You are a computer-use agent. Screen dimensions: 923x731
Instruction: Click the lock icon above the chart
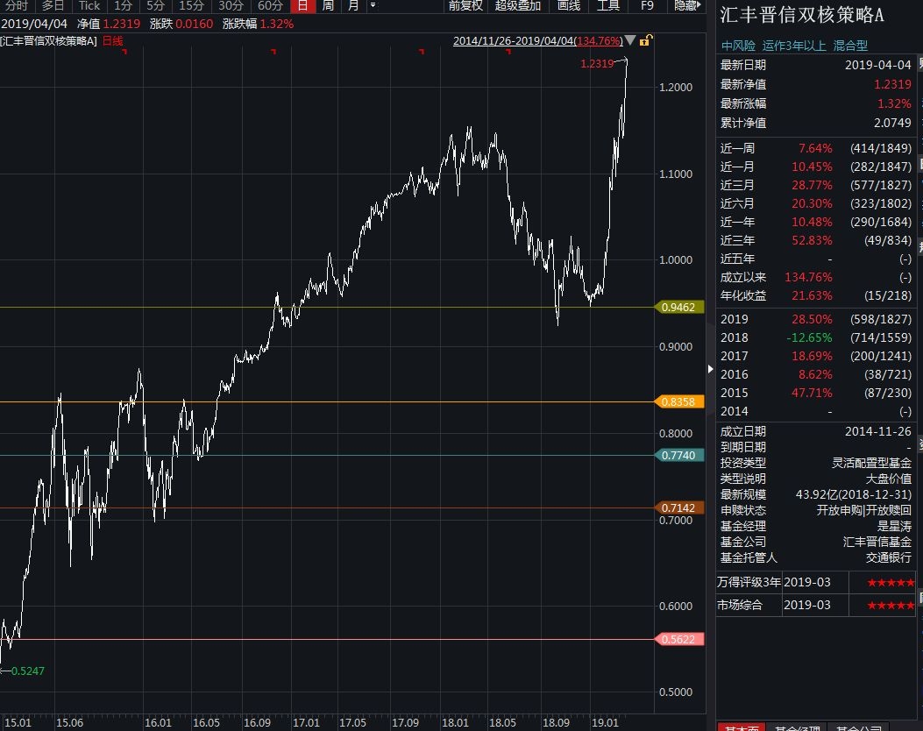click(x=645, y=41)
